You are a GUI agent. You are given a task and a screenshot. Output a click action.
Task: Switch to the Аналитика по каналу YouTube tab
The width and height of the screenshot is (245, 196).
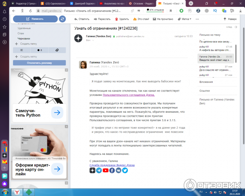(x=112, y=3)
